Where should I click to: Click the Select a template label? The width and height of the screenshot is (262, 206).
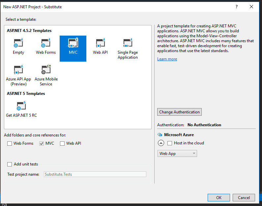(x=21, y=19)
